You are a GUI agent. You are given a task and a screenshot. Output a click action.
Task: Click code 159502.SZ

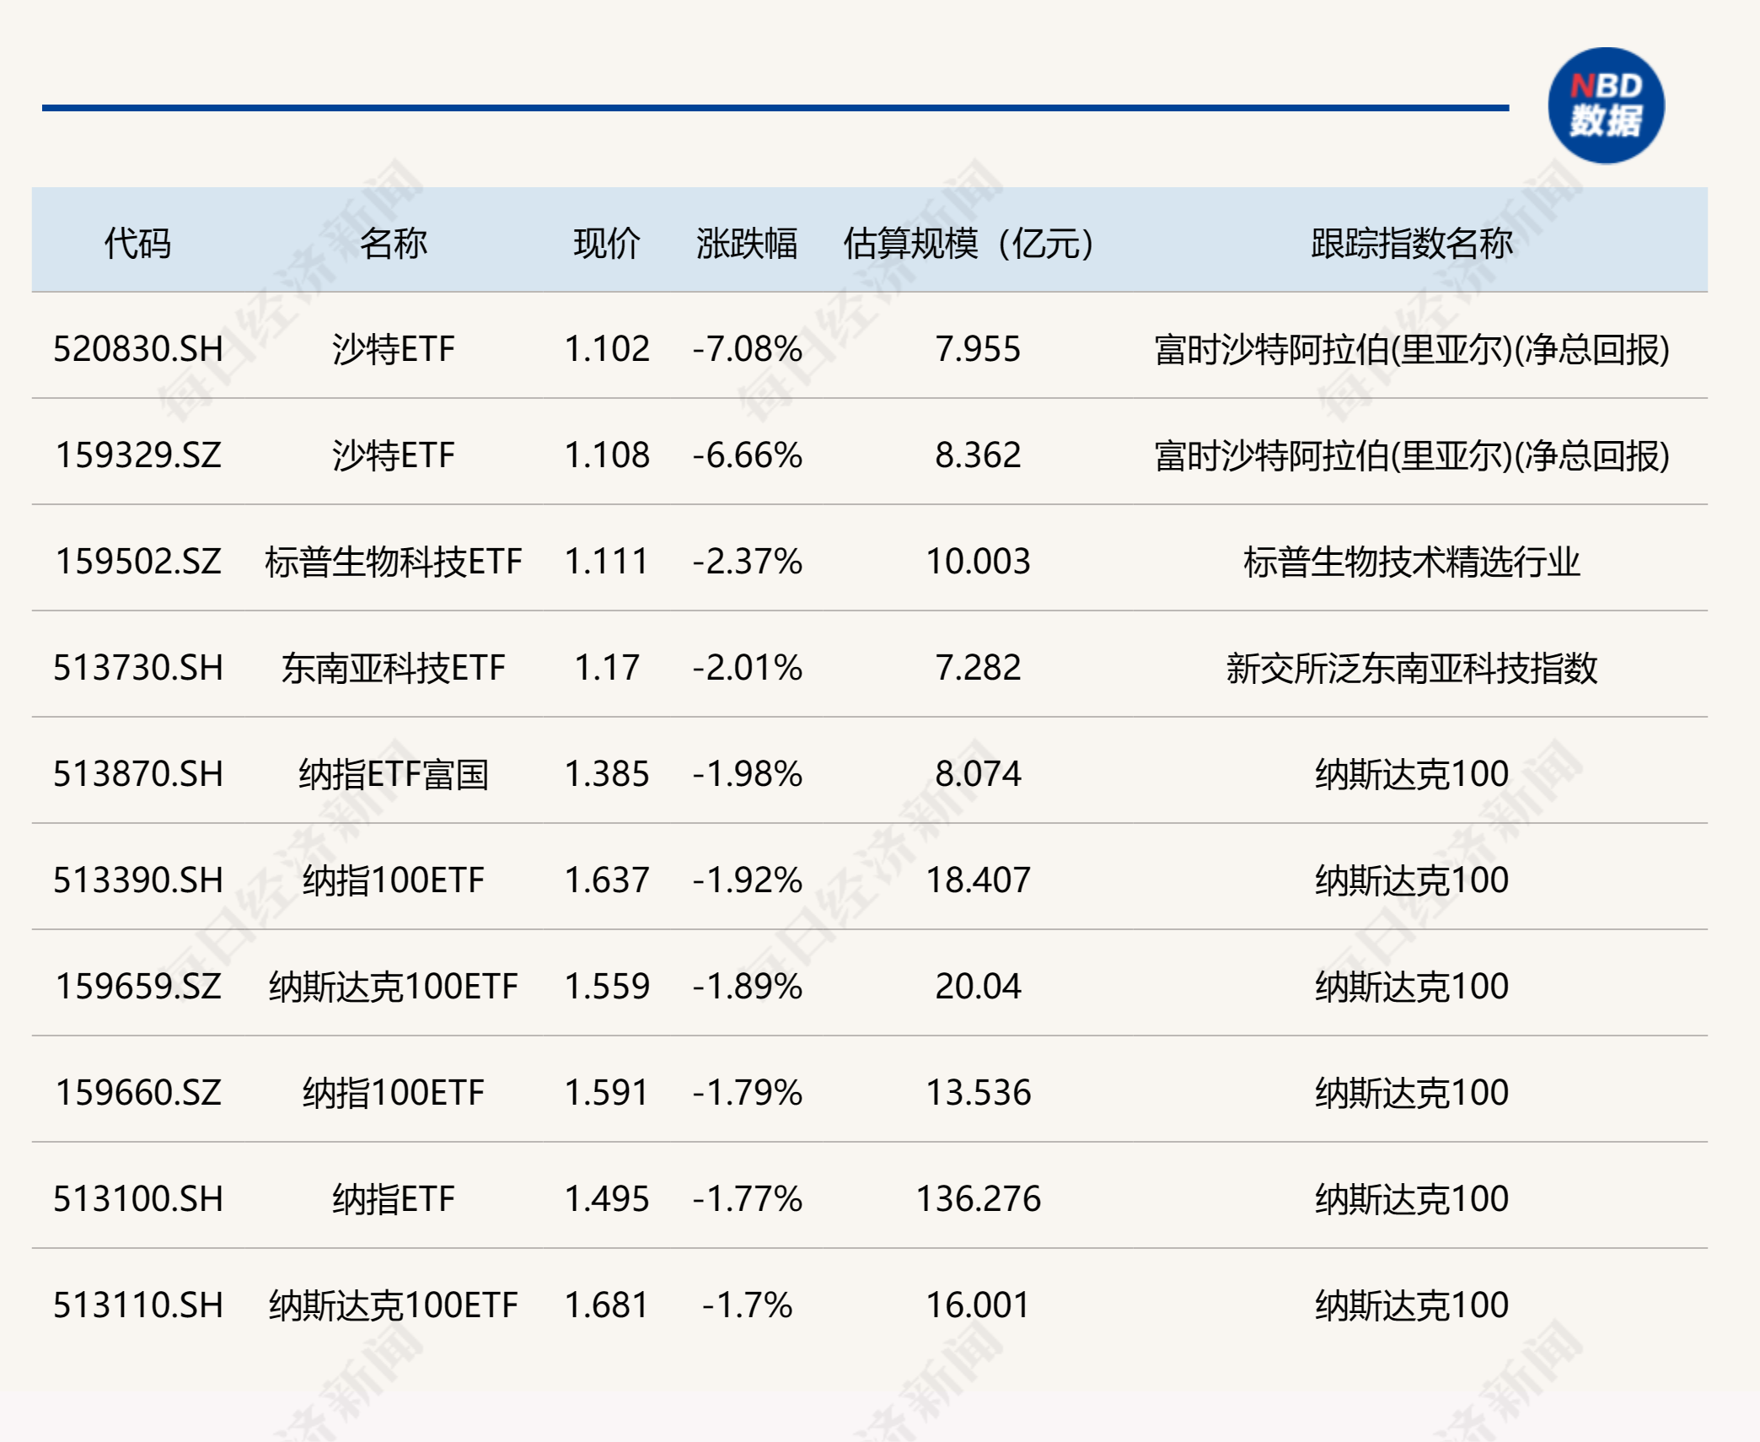click(138, 562)
